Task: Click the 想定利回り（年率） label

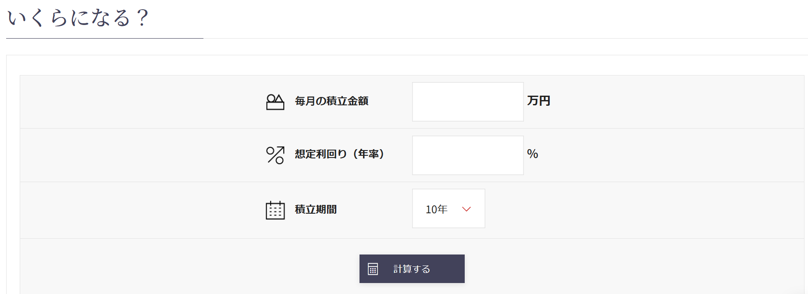Action: tap(339, 154)
